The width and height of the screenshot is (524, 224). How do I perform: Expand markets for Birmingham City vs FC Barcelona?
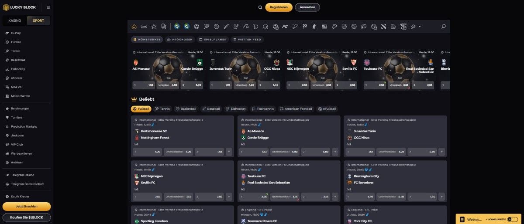coord(442,197)
